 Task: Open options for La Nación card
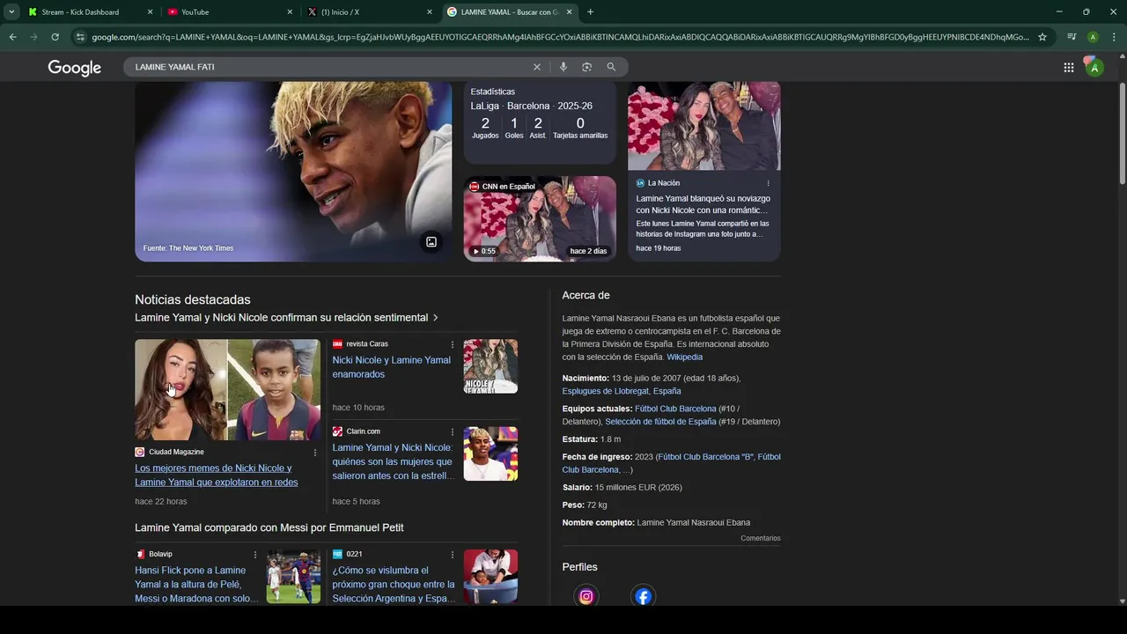point(768,183)
